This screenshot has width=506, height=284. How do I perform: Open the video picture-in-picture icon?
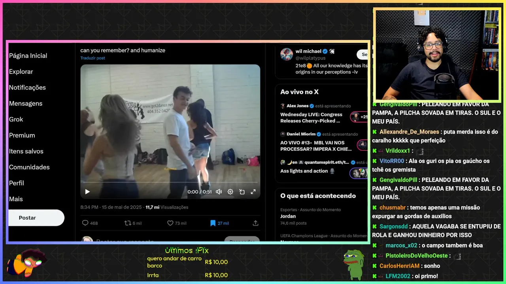[x=242, y=192]
